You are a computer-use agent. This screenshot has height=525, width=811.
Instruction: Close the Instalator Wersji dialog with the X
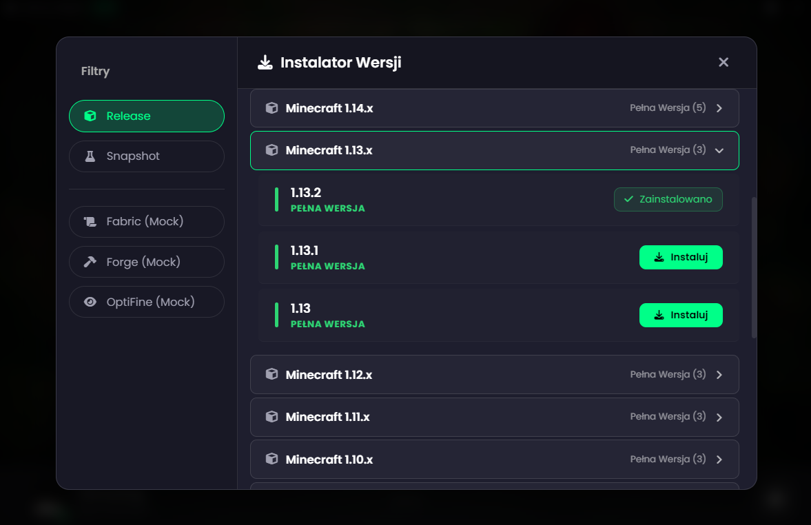point(723,62)
